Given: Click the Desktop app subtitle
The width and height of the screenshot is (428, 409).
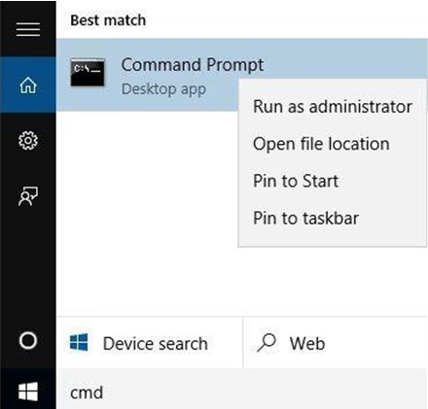Looking at the screenshot, I should (x=163, y=89).
